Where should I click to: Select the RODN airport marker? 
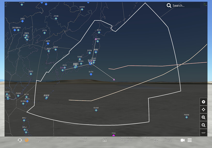pos(47,98)
